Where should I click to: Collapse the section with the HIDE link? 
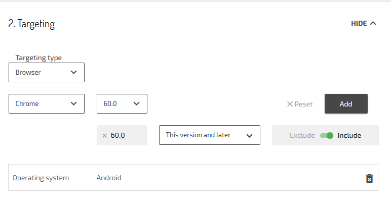pyautogui.click(x=359, y=23)
